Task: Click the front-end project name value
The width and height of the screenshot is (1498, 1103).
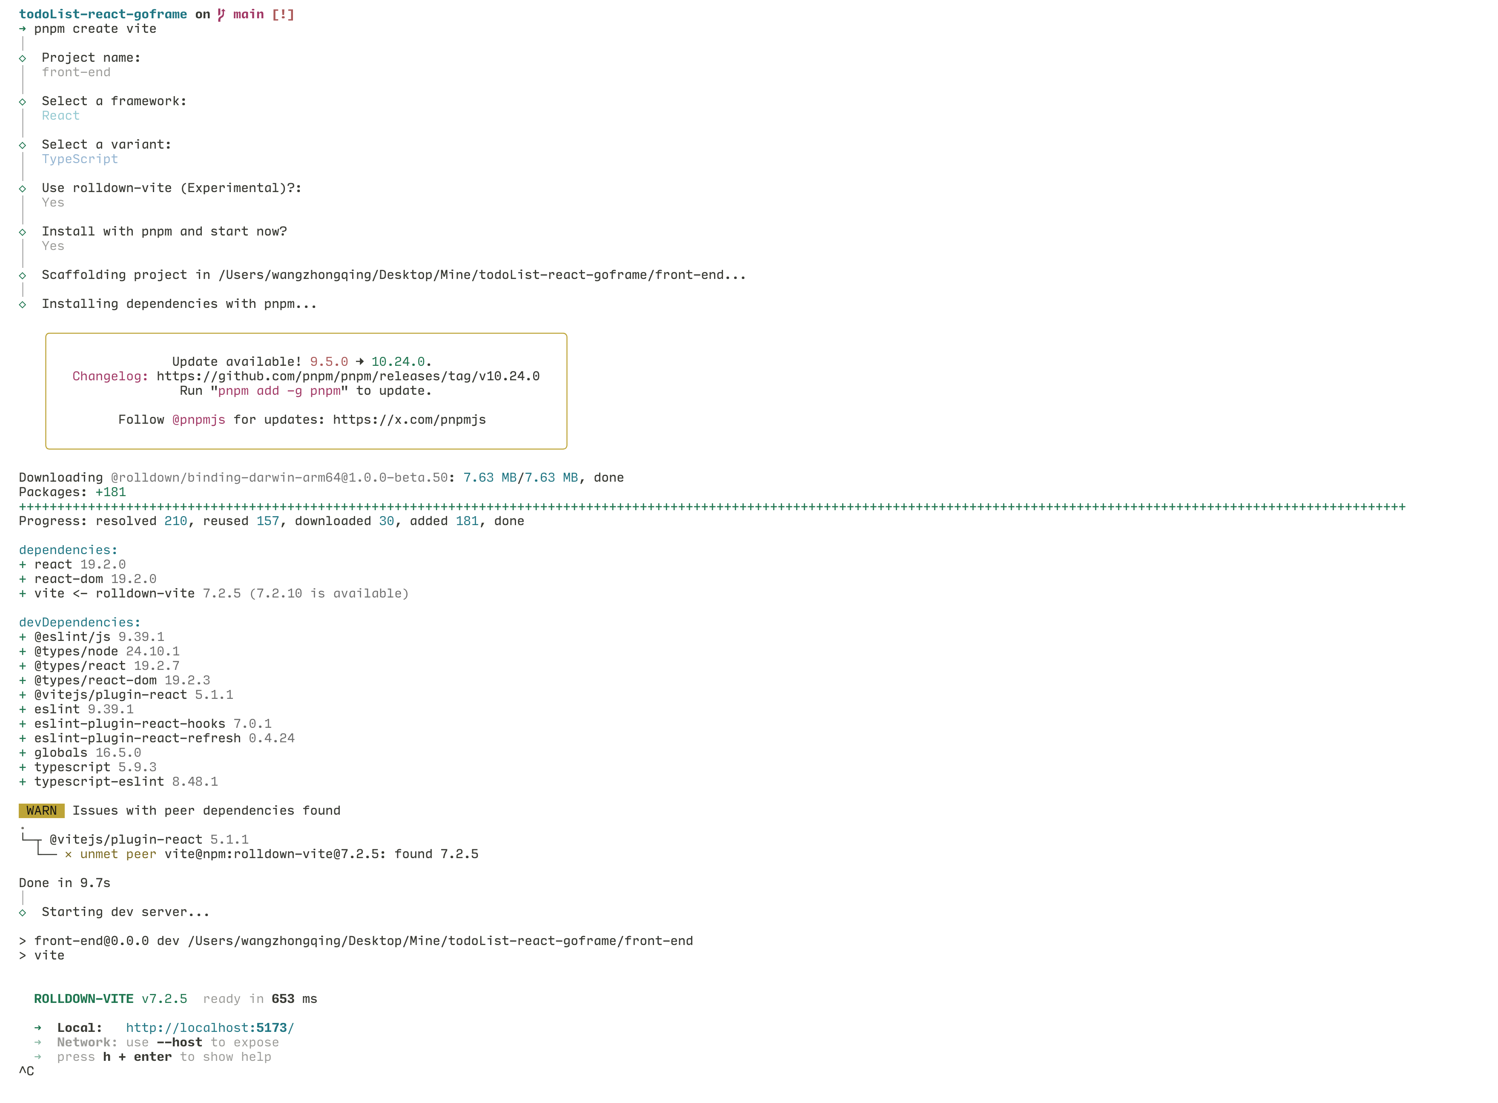Action: tap(76, 73)
